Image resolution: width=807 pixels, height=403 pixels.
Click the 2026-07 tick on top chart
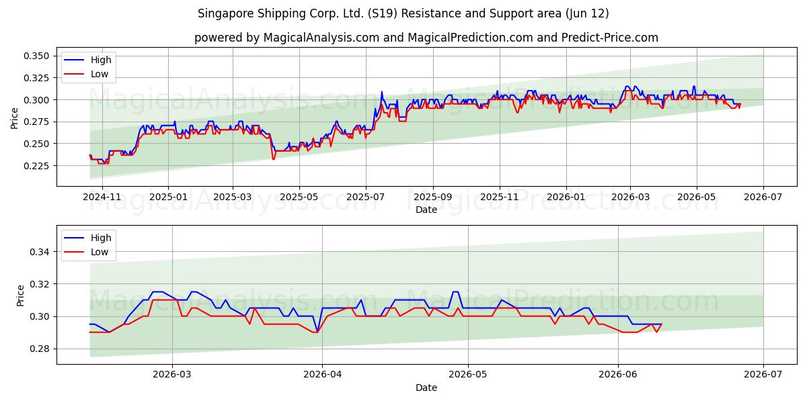pos(763,197)
